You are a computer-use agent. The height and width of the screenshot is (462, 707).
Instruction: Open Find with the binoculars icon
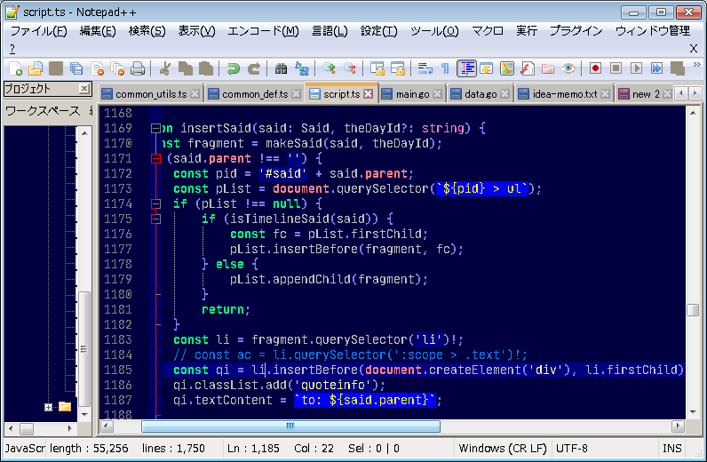pos(282,68)
